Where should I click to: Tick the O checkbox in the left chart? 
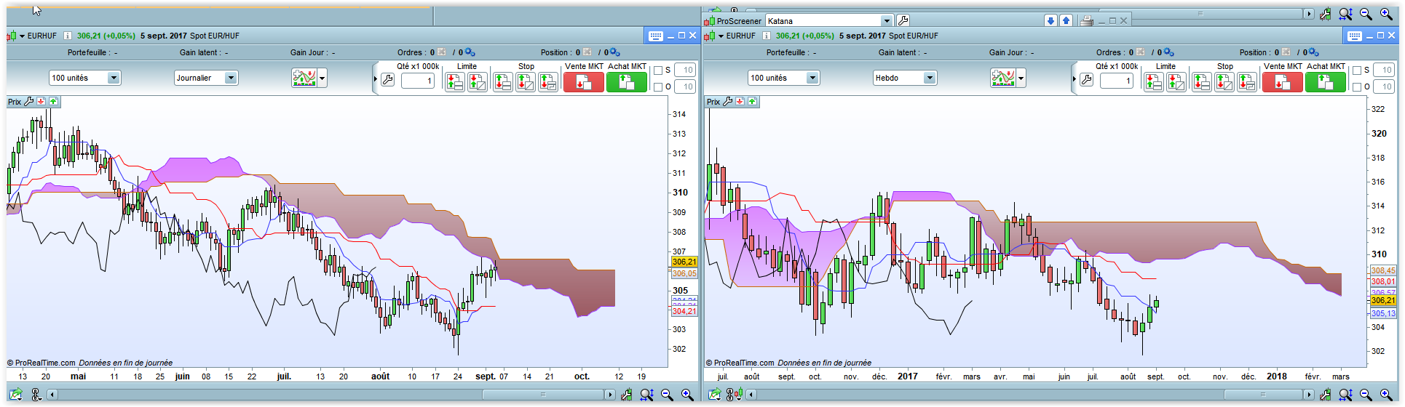coord(658,87)
